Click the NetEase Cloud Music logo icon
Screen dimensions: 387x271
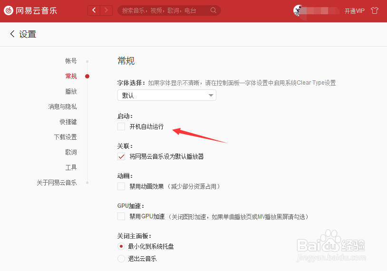[9, 10]
